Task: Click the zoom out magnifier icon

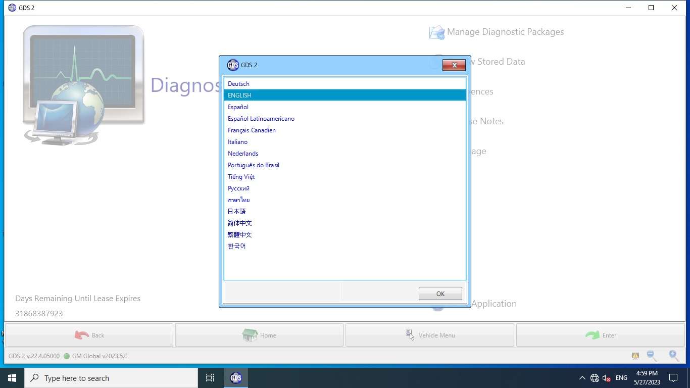Action: [652, 356]
